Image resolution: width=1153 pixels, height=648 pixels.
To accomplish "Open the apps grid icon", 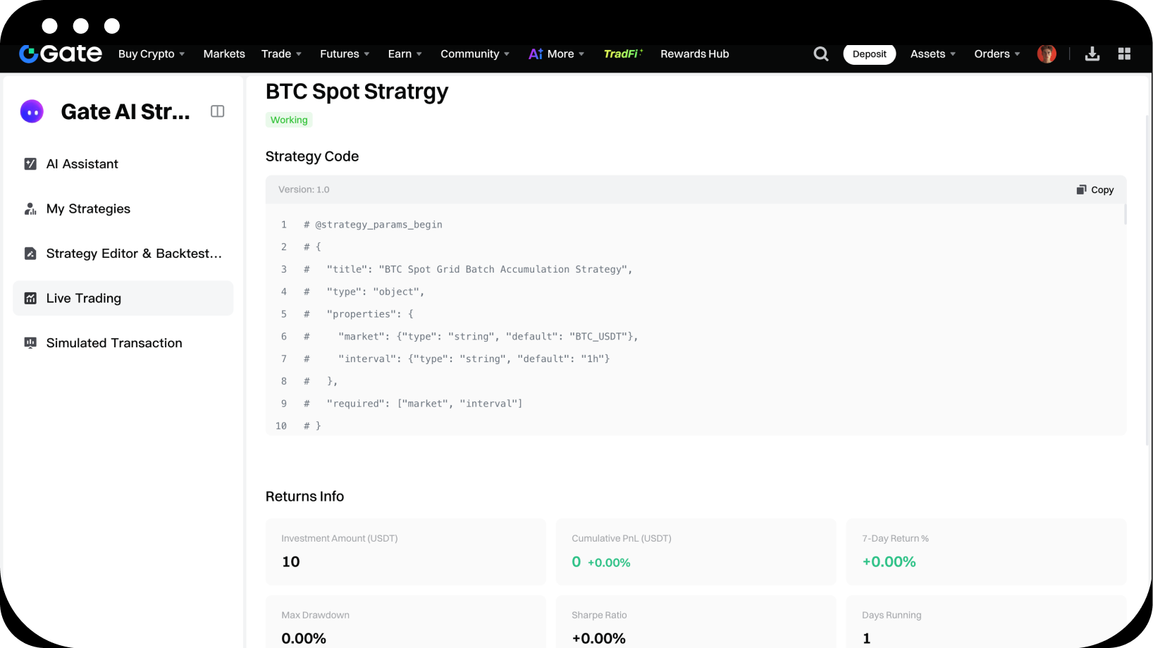I will 1124,54.
